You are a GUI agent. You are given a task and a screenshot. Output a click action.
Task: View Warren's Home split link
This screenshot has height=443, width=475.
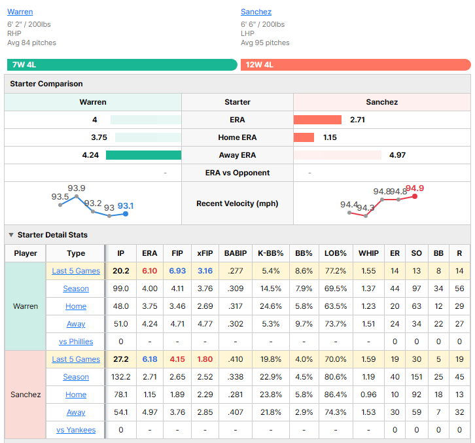(x=76, y=306)
